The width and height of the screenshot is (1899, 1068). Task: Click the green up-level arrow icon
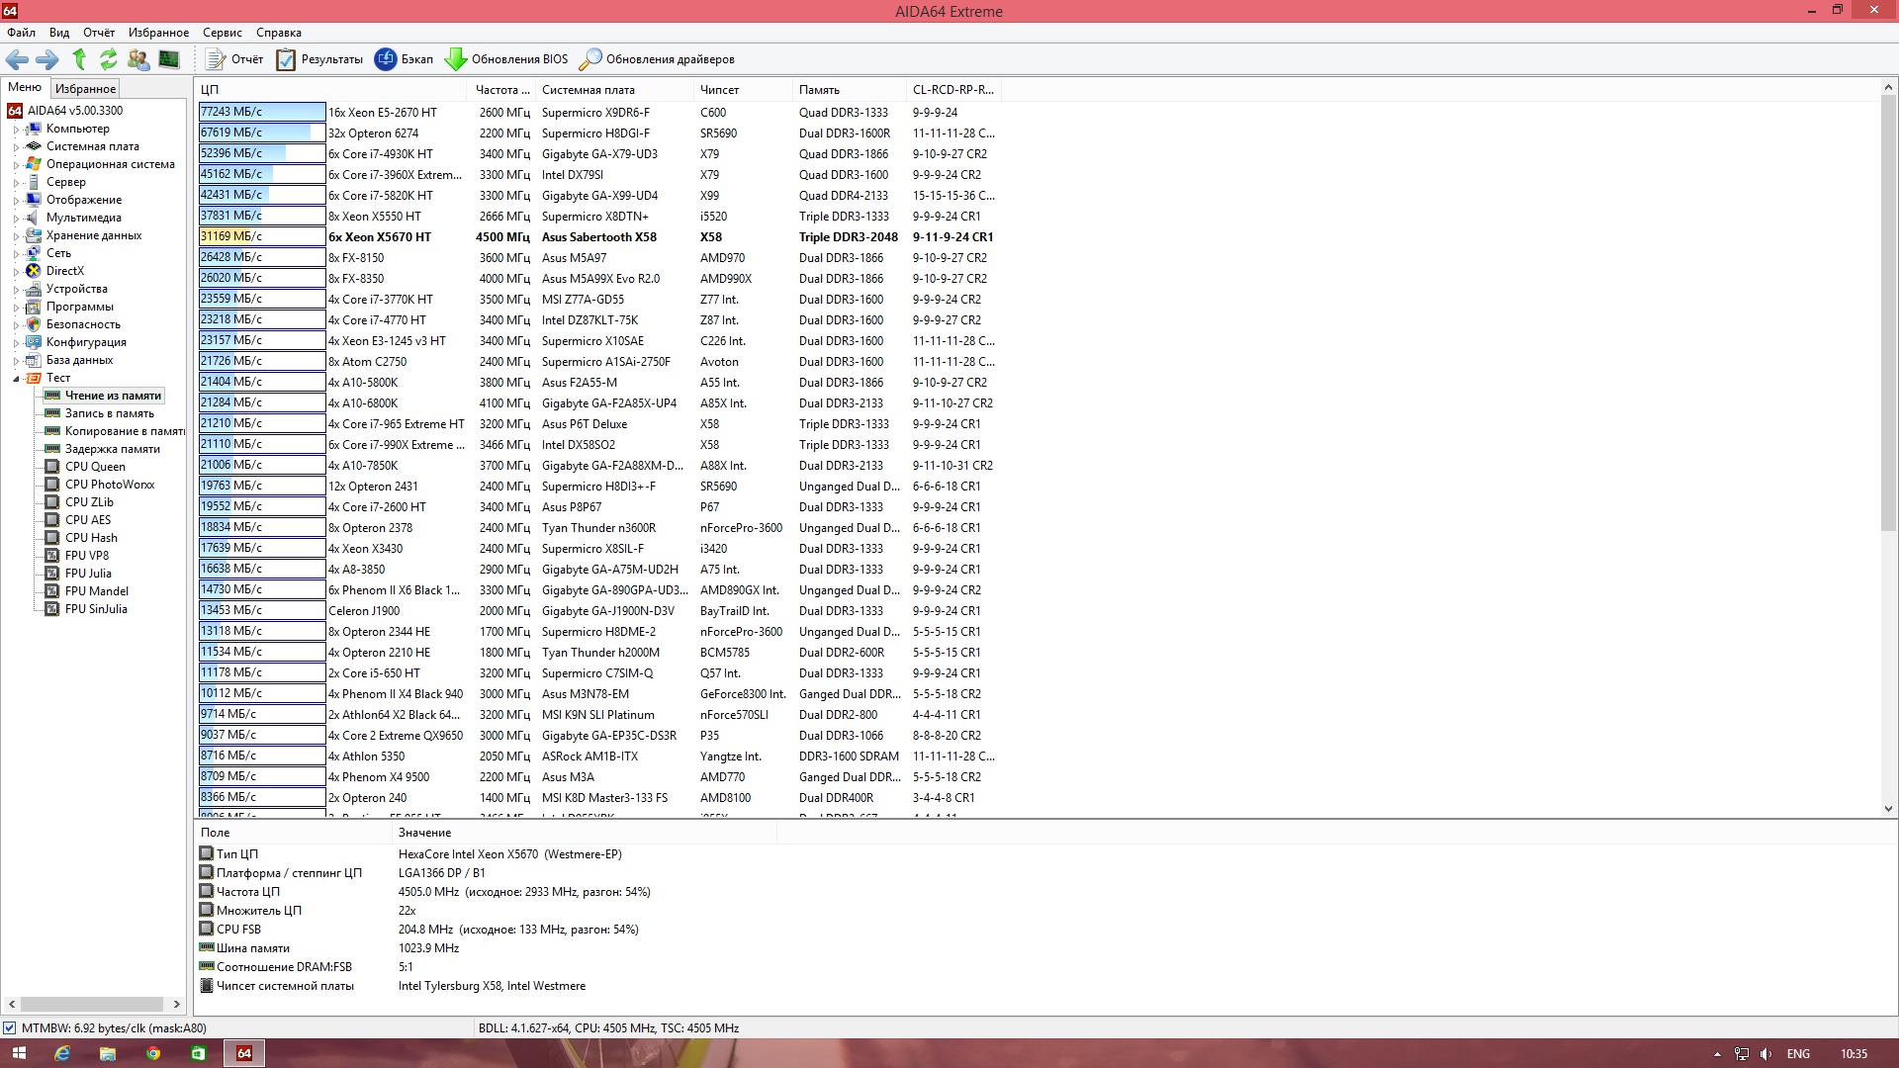tap(79, 59)
